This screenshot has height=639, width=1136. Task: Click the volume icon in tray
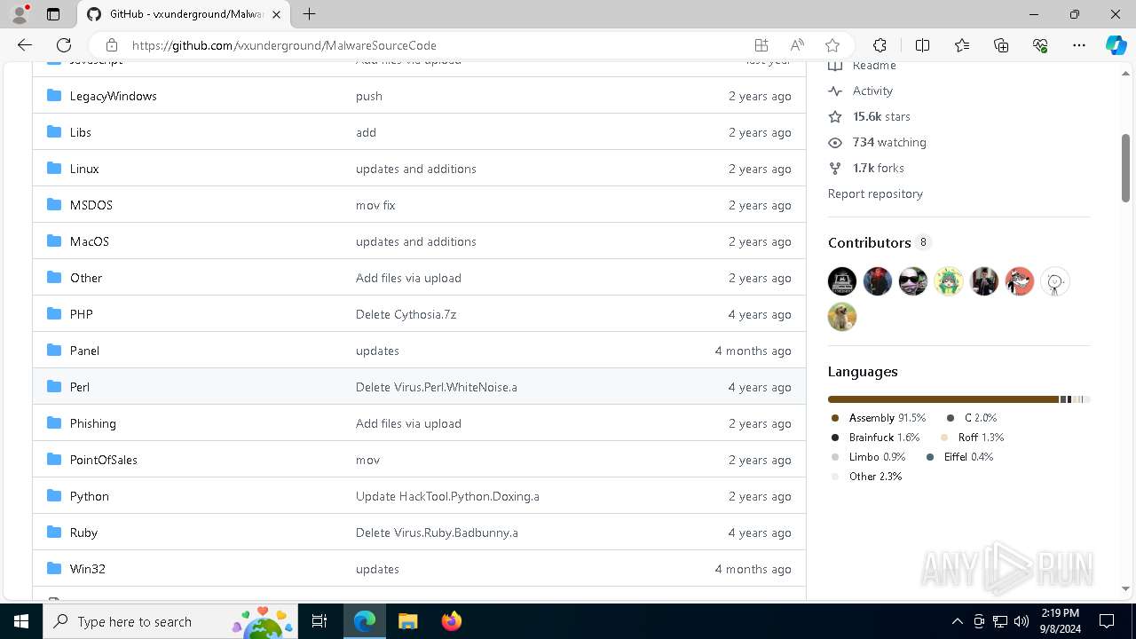coord(1022,621)
